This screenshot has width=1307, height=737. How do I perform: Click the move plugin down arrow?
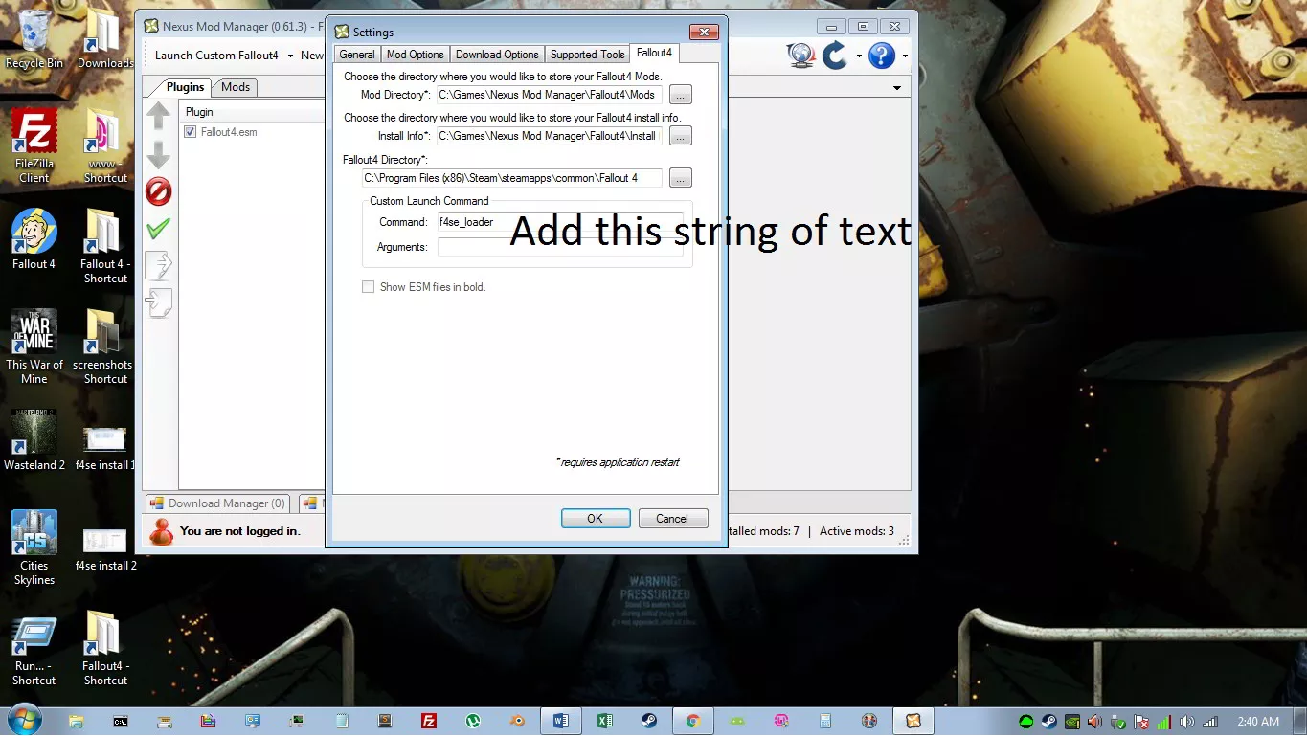(158, 154)
